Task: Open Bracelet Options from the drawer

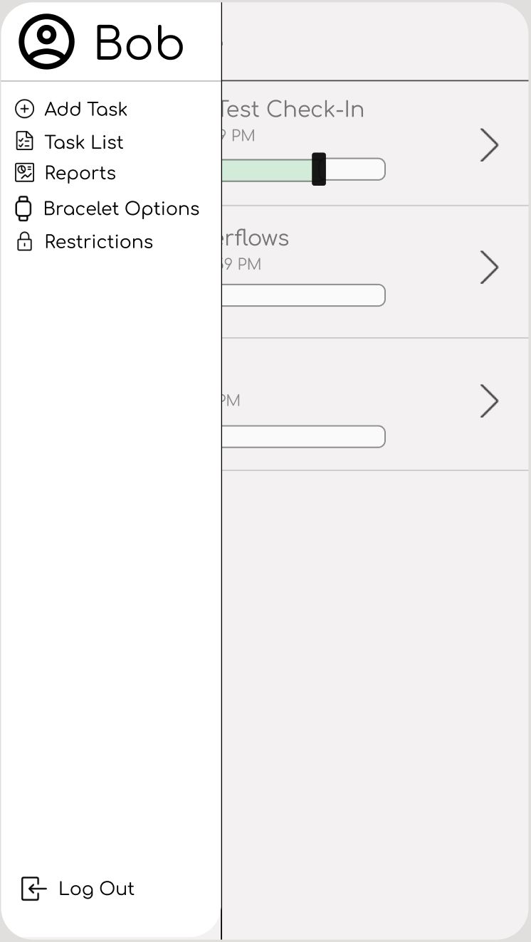Action: pyautogui.click(x=121, y=208)
